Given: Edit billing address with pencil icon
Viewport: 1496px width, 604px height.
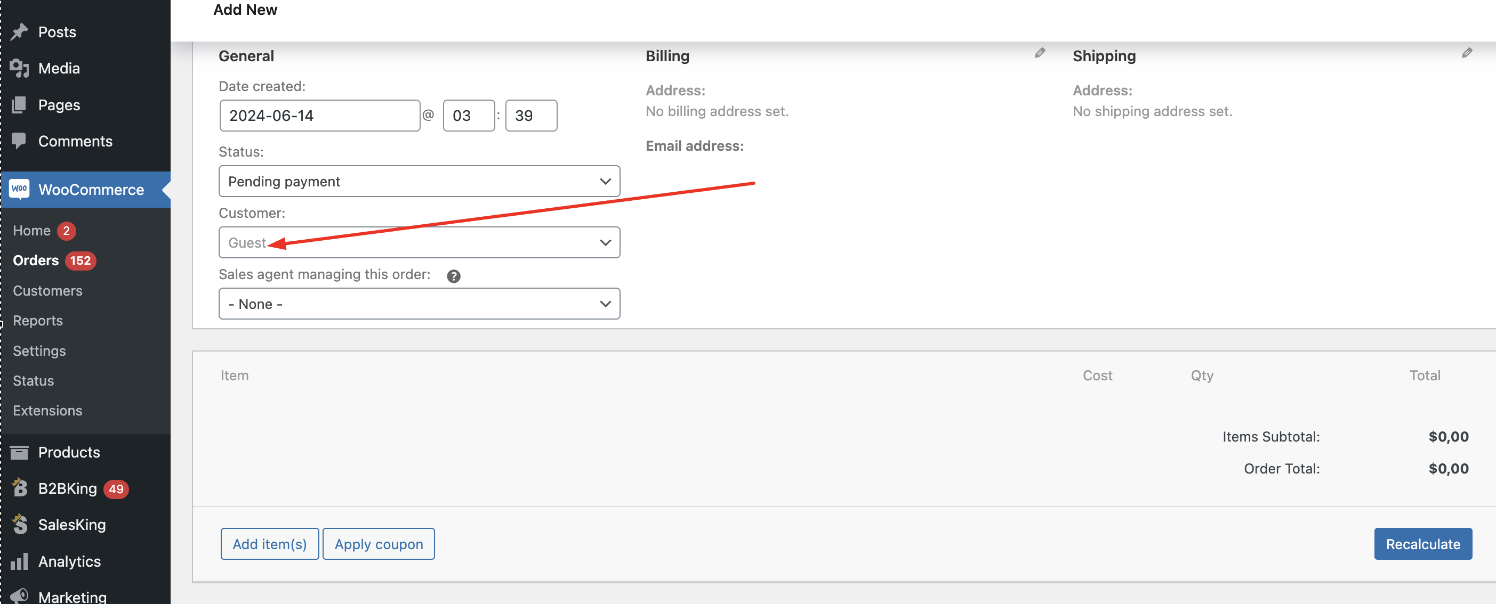Looking at the screenshot, I should point(1040,53).
